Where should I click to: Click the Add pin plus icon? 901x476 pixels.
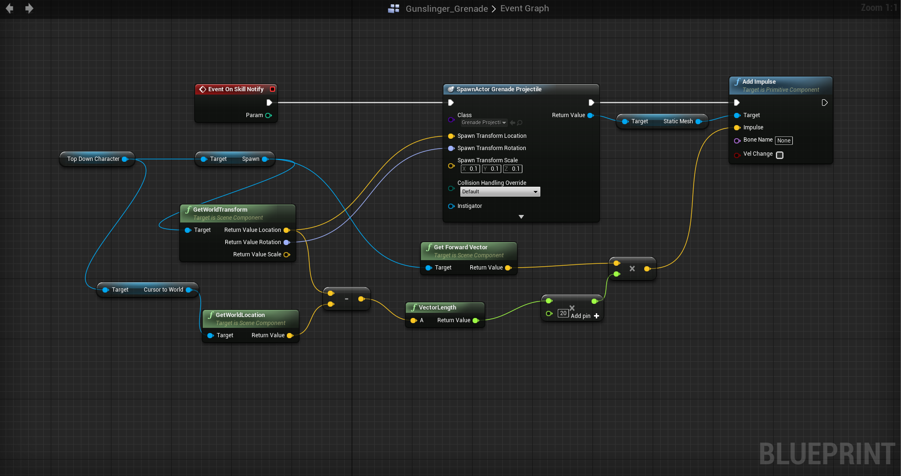(597, 316)
